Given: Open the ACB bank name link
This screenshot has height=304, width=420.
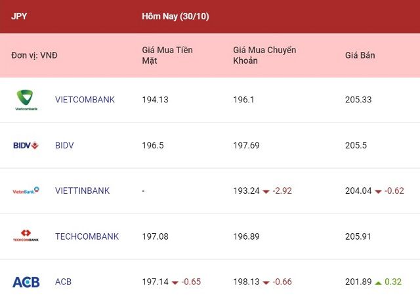Looking at the screenshot, I should click(x=63, y=282).
